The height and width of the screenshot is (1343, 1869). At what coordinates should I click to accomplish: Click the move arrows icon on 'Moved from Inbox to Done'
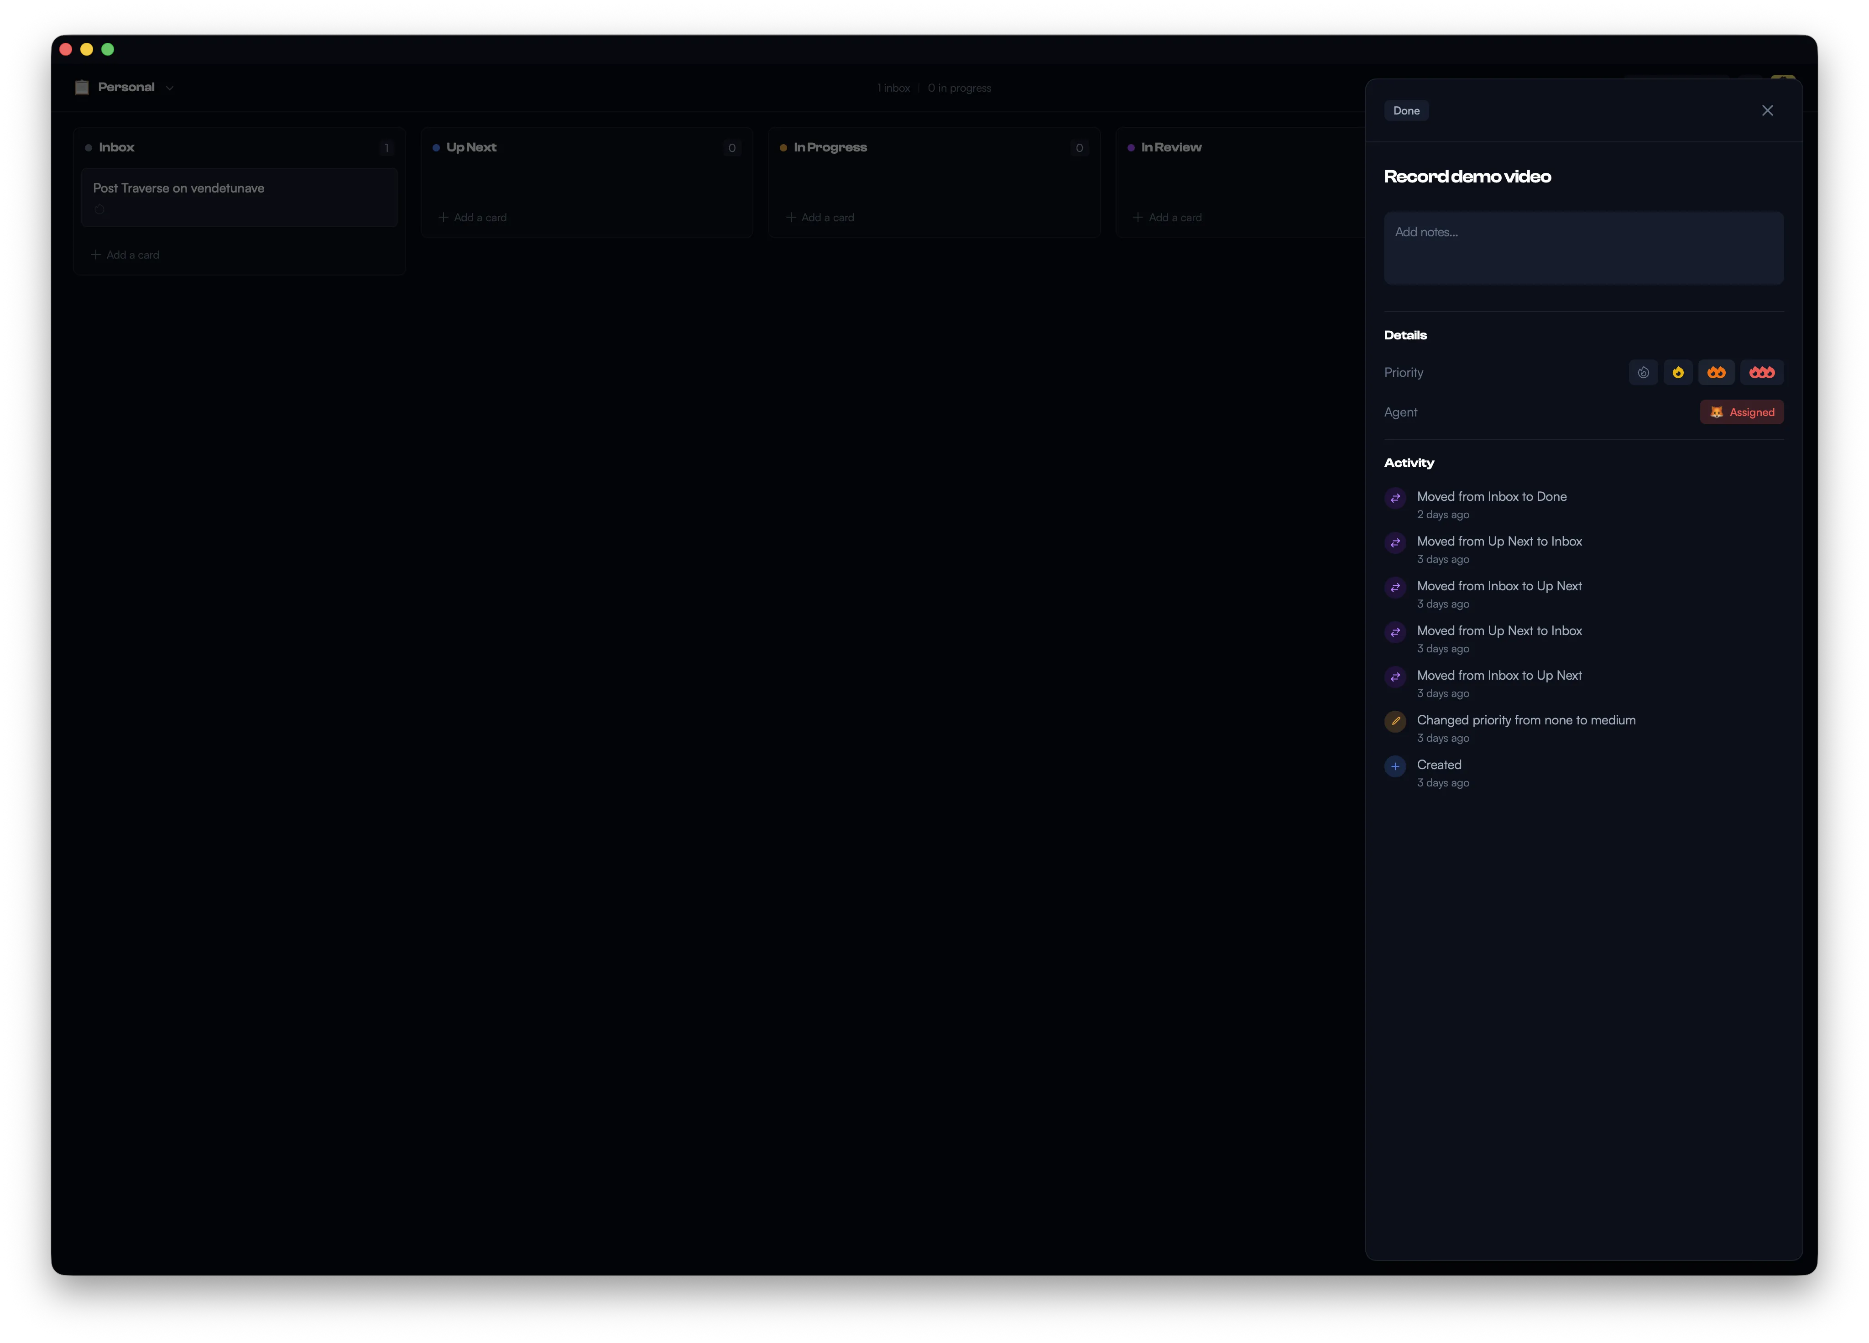(x=1395, y=499)
